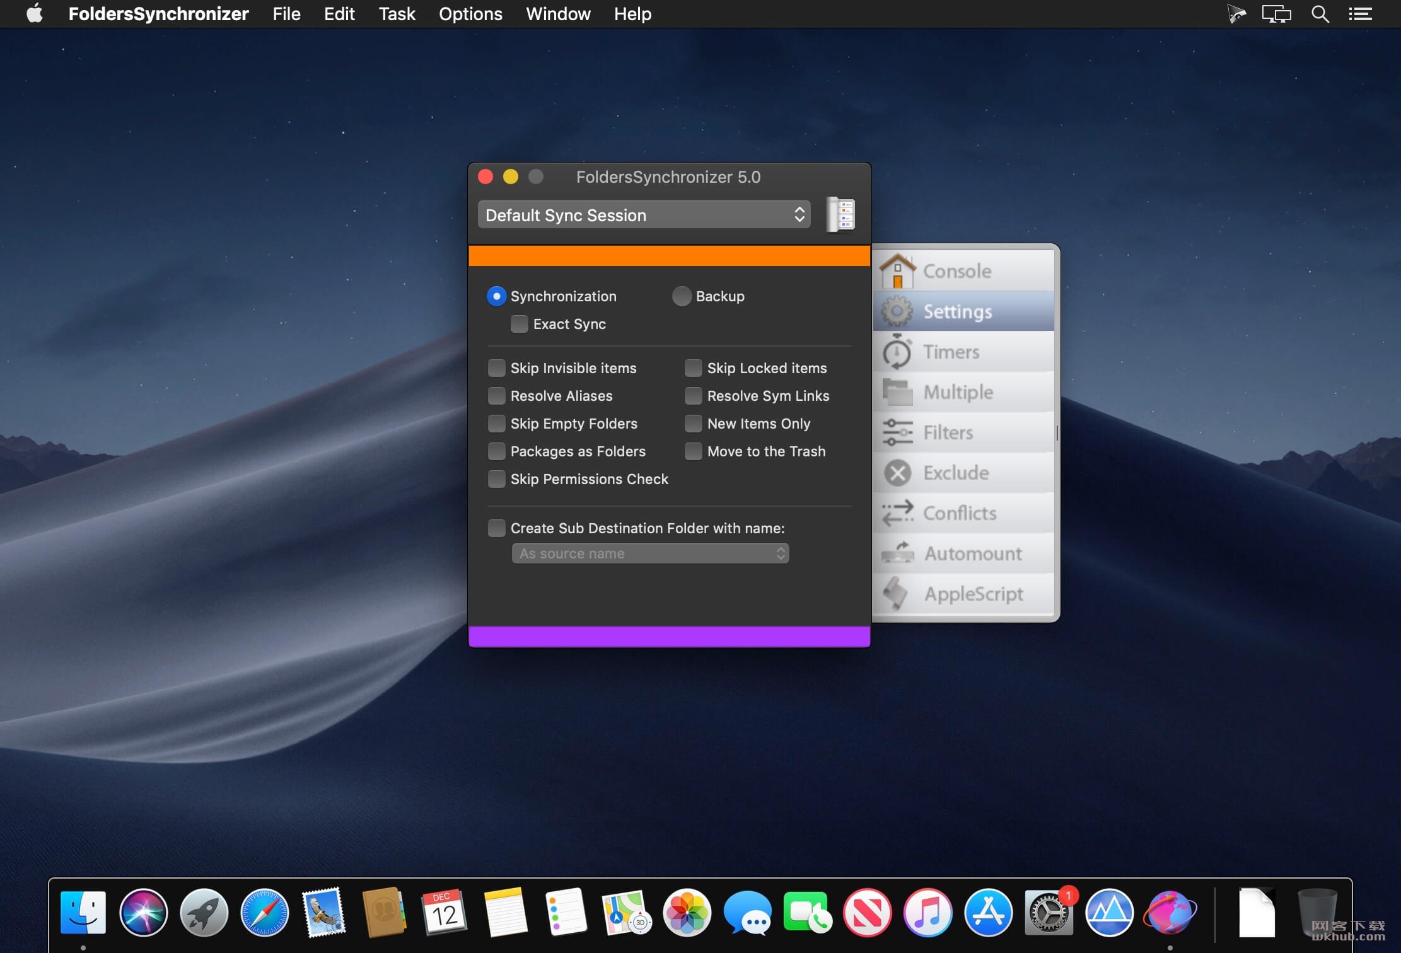Open the AppleScript panel
Image resolution: width=1401 pixels, height=953 pixels.
coord(963,594)
